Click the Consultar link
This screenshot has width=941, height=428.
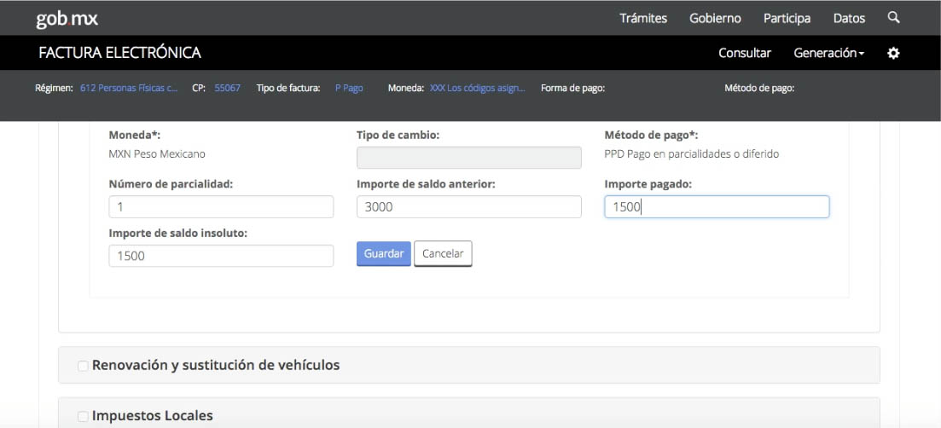point(744,53)
